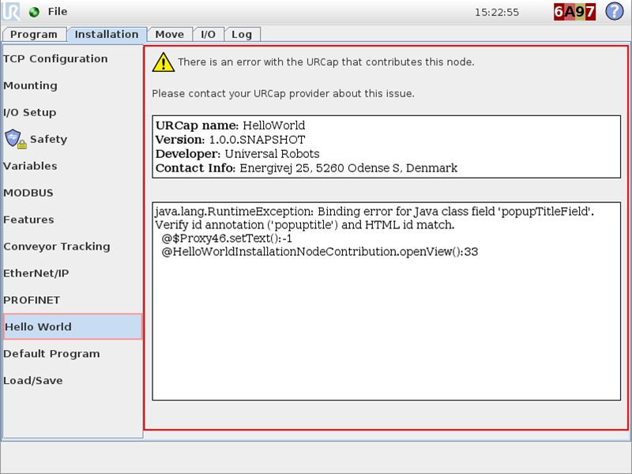Switch to the Program tab
632x474 pixels.
pos(34,34)
